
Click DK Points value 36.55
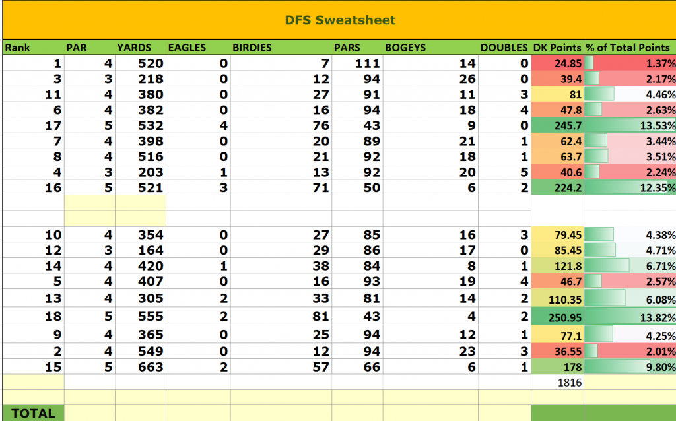pos(557,351)
